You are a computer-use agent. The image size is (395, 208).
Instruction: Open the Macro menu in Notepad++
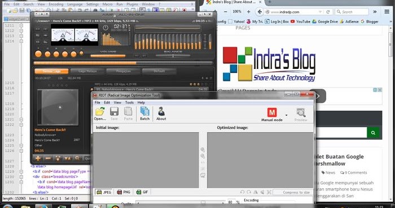tap(107, 5)
